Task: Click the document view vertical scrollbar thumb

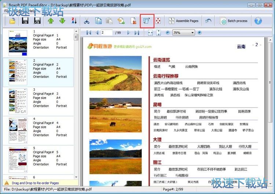Action: (270, 82)
